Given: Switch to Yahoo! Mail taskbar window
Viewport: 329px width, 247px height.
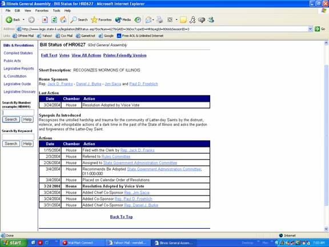Looking at the screenshot, I should point(128,243).
